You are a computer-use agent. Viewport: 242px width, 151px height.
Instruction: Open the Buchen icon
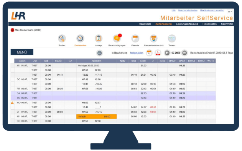coord(62,39)
